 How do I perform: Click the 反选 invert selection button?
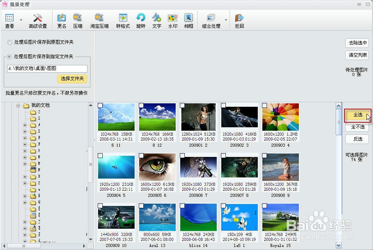tap(357, 139)
